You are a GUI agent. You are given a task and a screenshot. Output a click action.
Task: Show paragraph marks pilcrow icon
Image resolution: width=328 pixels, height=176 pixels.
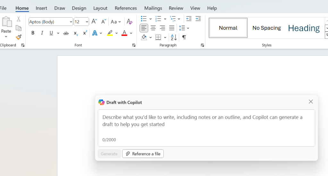184,37
